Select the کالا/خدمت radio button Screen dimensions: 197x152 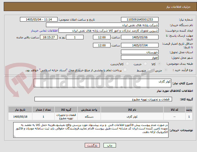pyautogui.click(x=127, y=64)
